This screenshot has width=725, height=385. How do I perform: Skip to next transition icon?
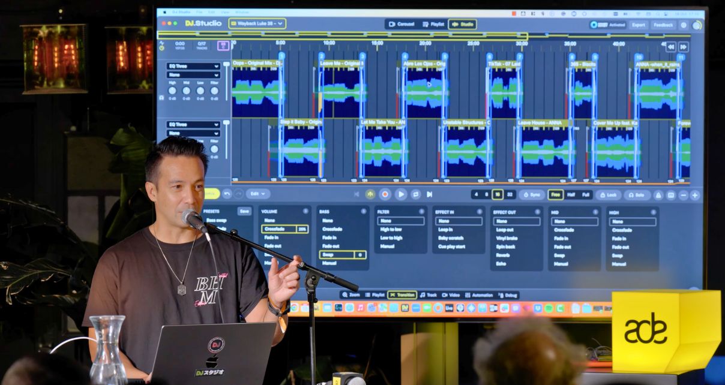coord(429,194)
